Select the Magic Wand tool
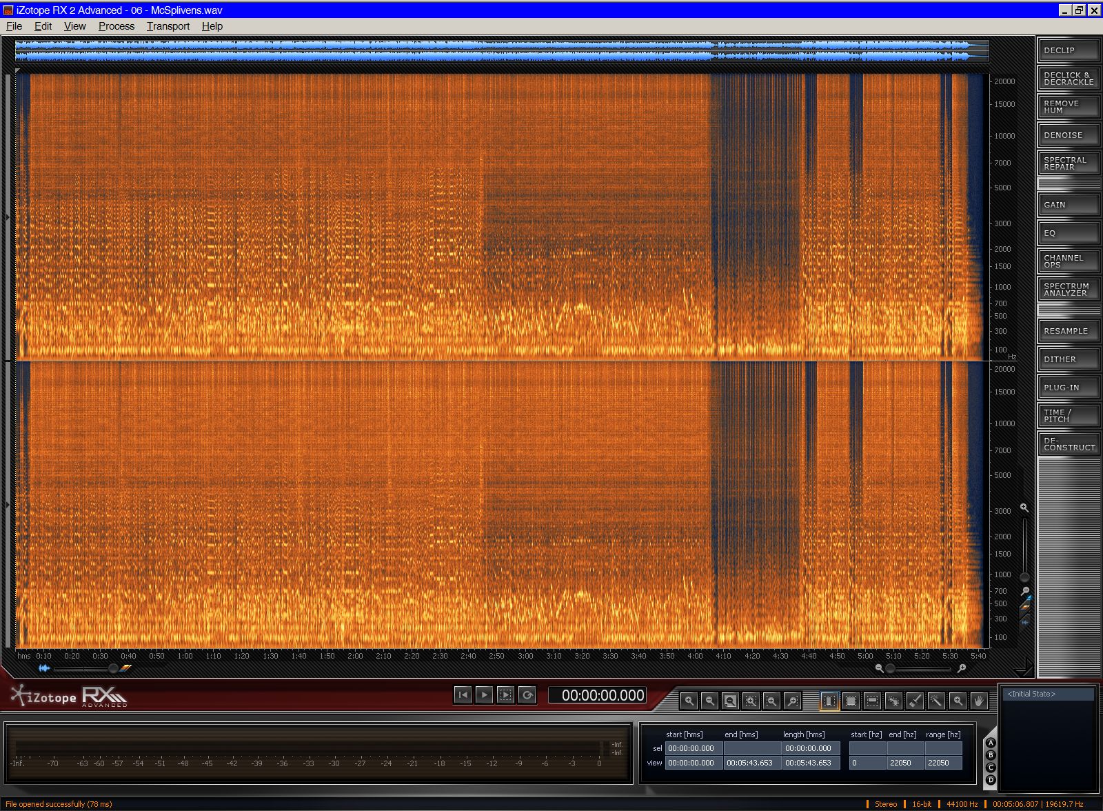Image resolution: width=1103 pixels, height=811 pixels. (x=936, y=701)
